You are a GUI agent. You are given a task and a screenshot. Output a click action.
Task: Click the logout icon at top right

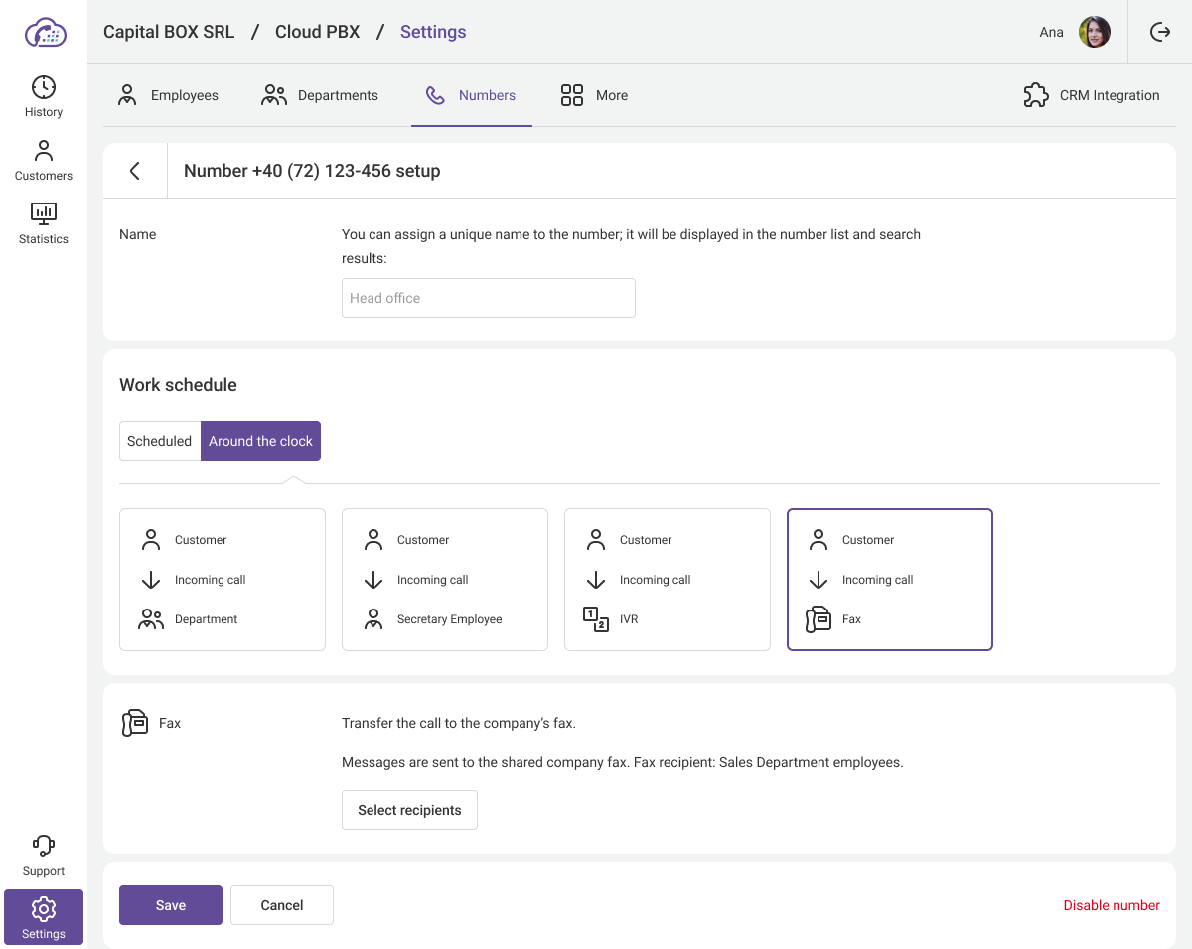tap(1160, 32)
